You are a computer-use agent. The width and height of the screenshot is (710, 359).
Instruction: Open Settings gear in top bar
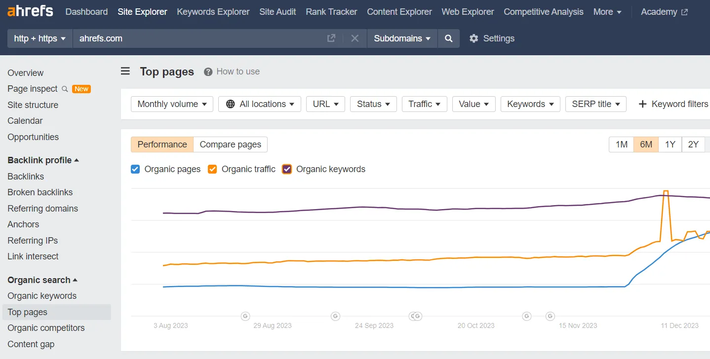473,38
